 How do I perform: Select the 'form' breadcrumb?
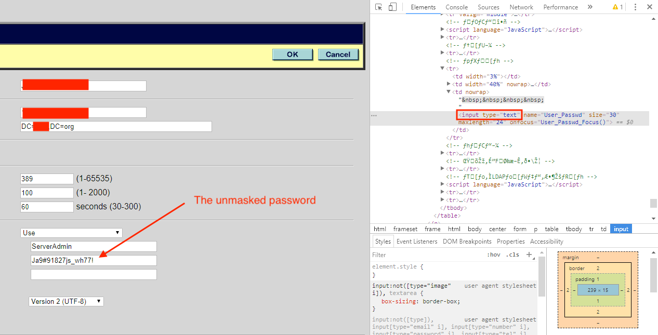coord(520,229)
